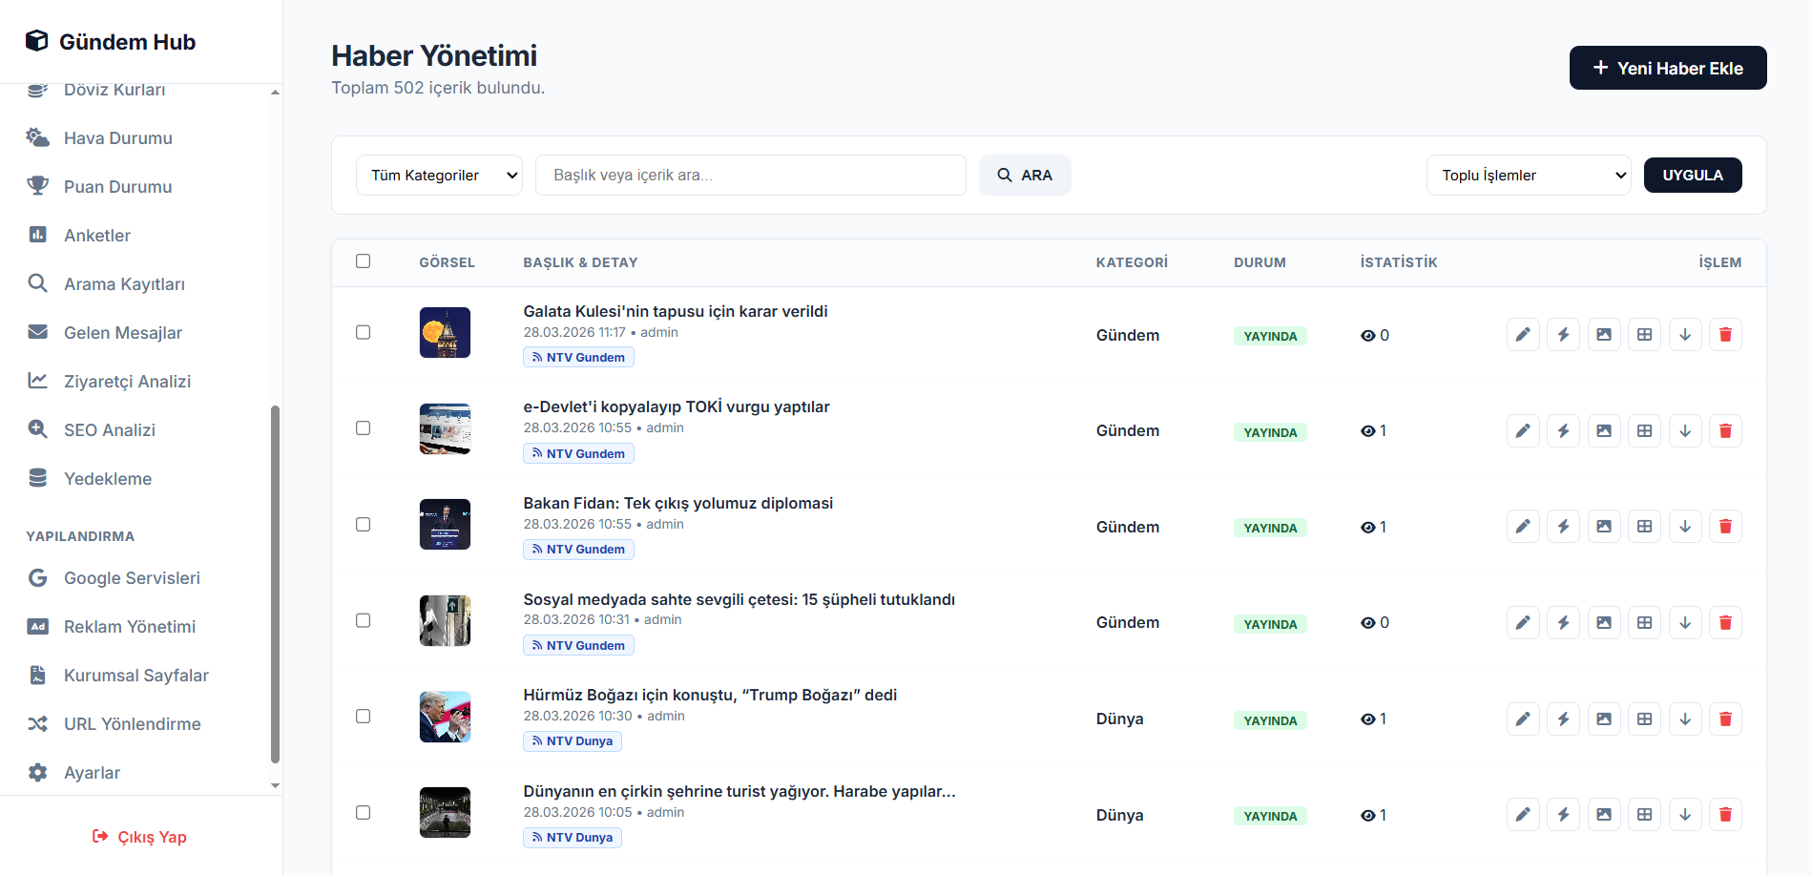
Task: Click the pencil edit icon for Galata Kulesi news
Action: [1523, 335]
